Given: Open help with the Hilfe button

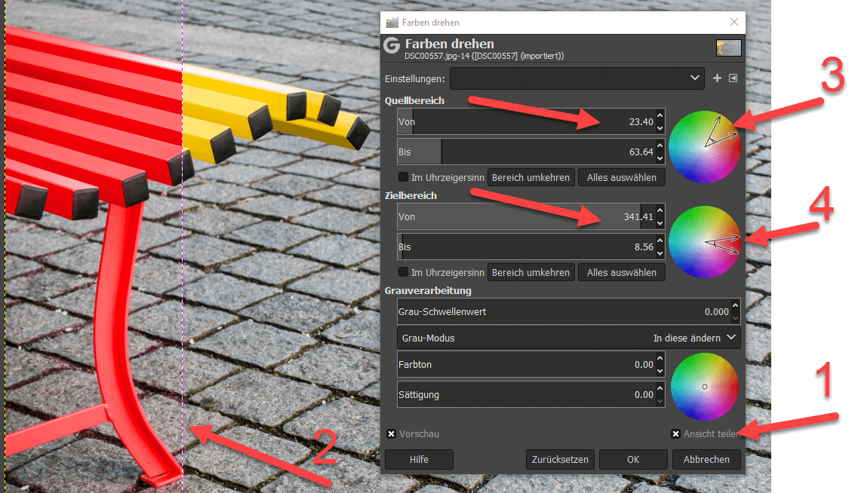Looking at the screenshot, I should click(419, 459).
